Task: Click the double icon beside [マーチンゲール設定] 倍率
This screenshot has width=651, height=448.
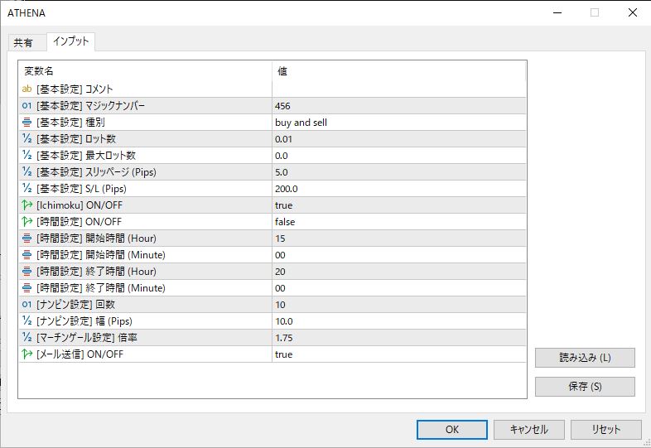Action: (x=27, y=338)
